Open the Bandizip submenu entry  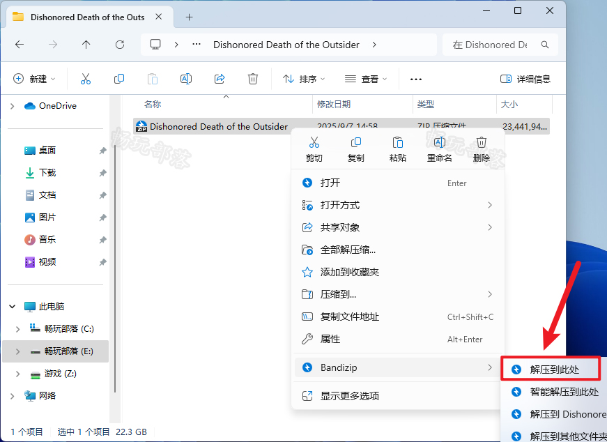coord(397,367)
